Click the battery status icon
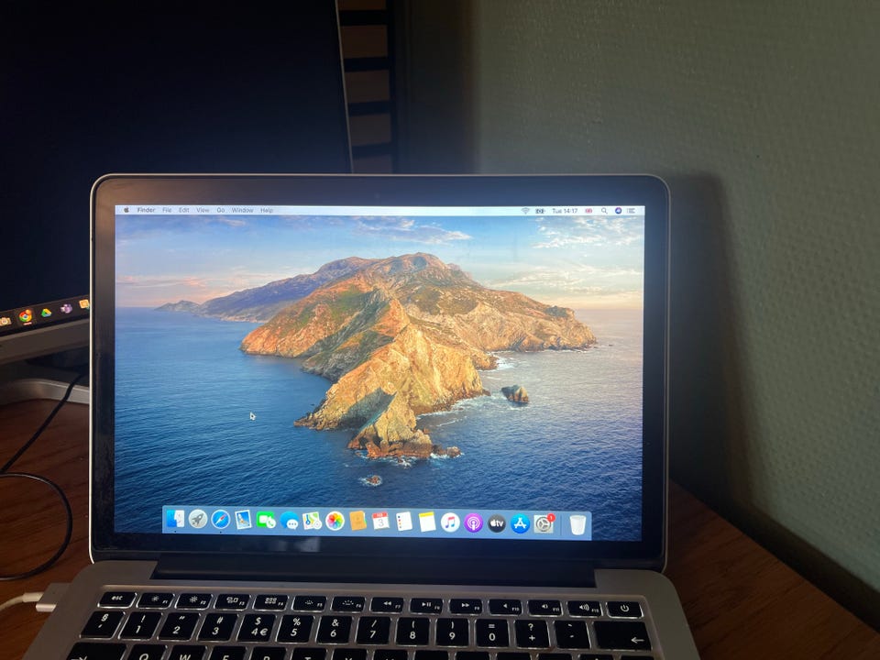The height and width of the screenshot is (660, 880). pos(540,211)
